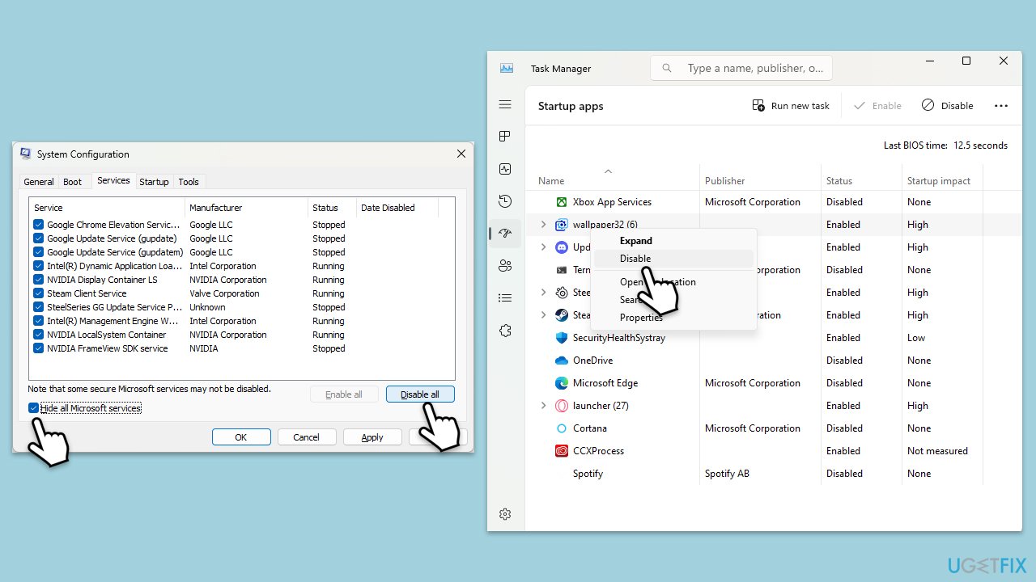Viewport: 1036px width, 582px height.
Task: Click OneDrive cloud icon
Action: pos(562,361)
